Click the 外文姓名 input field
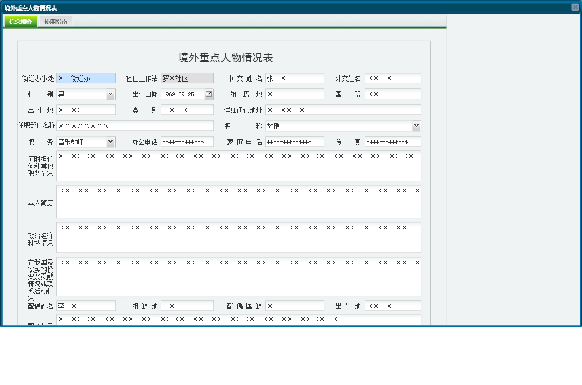The image size is (582, 385). tap(393, 78)
